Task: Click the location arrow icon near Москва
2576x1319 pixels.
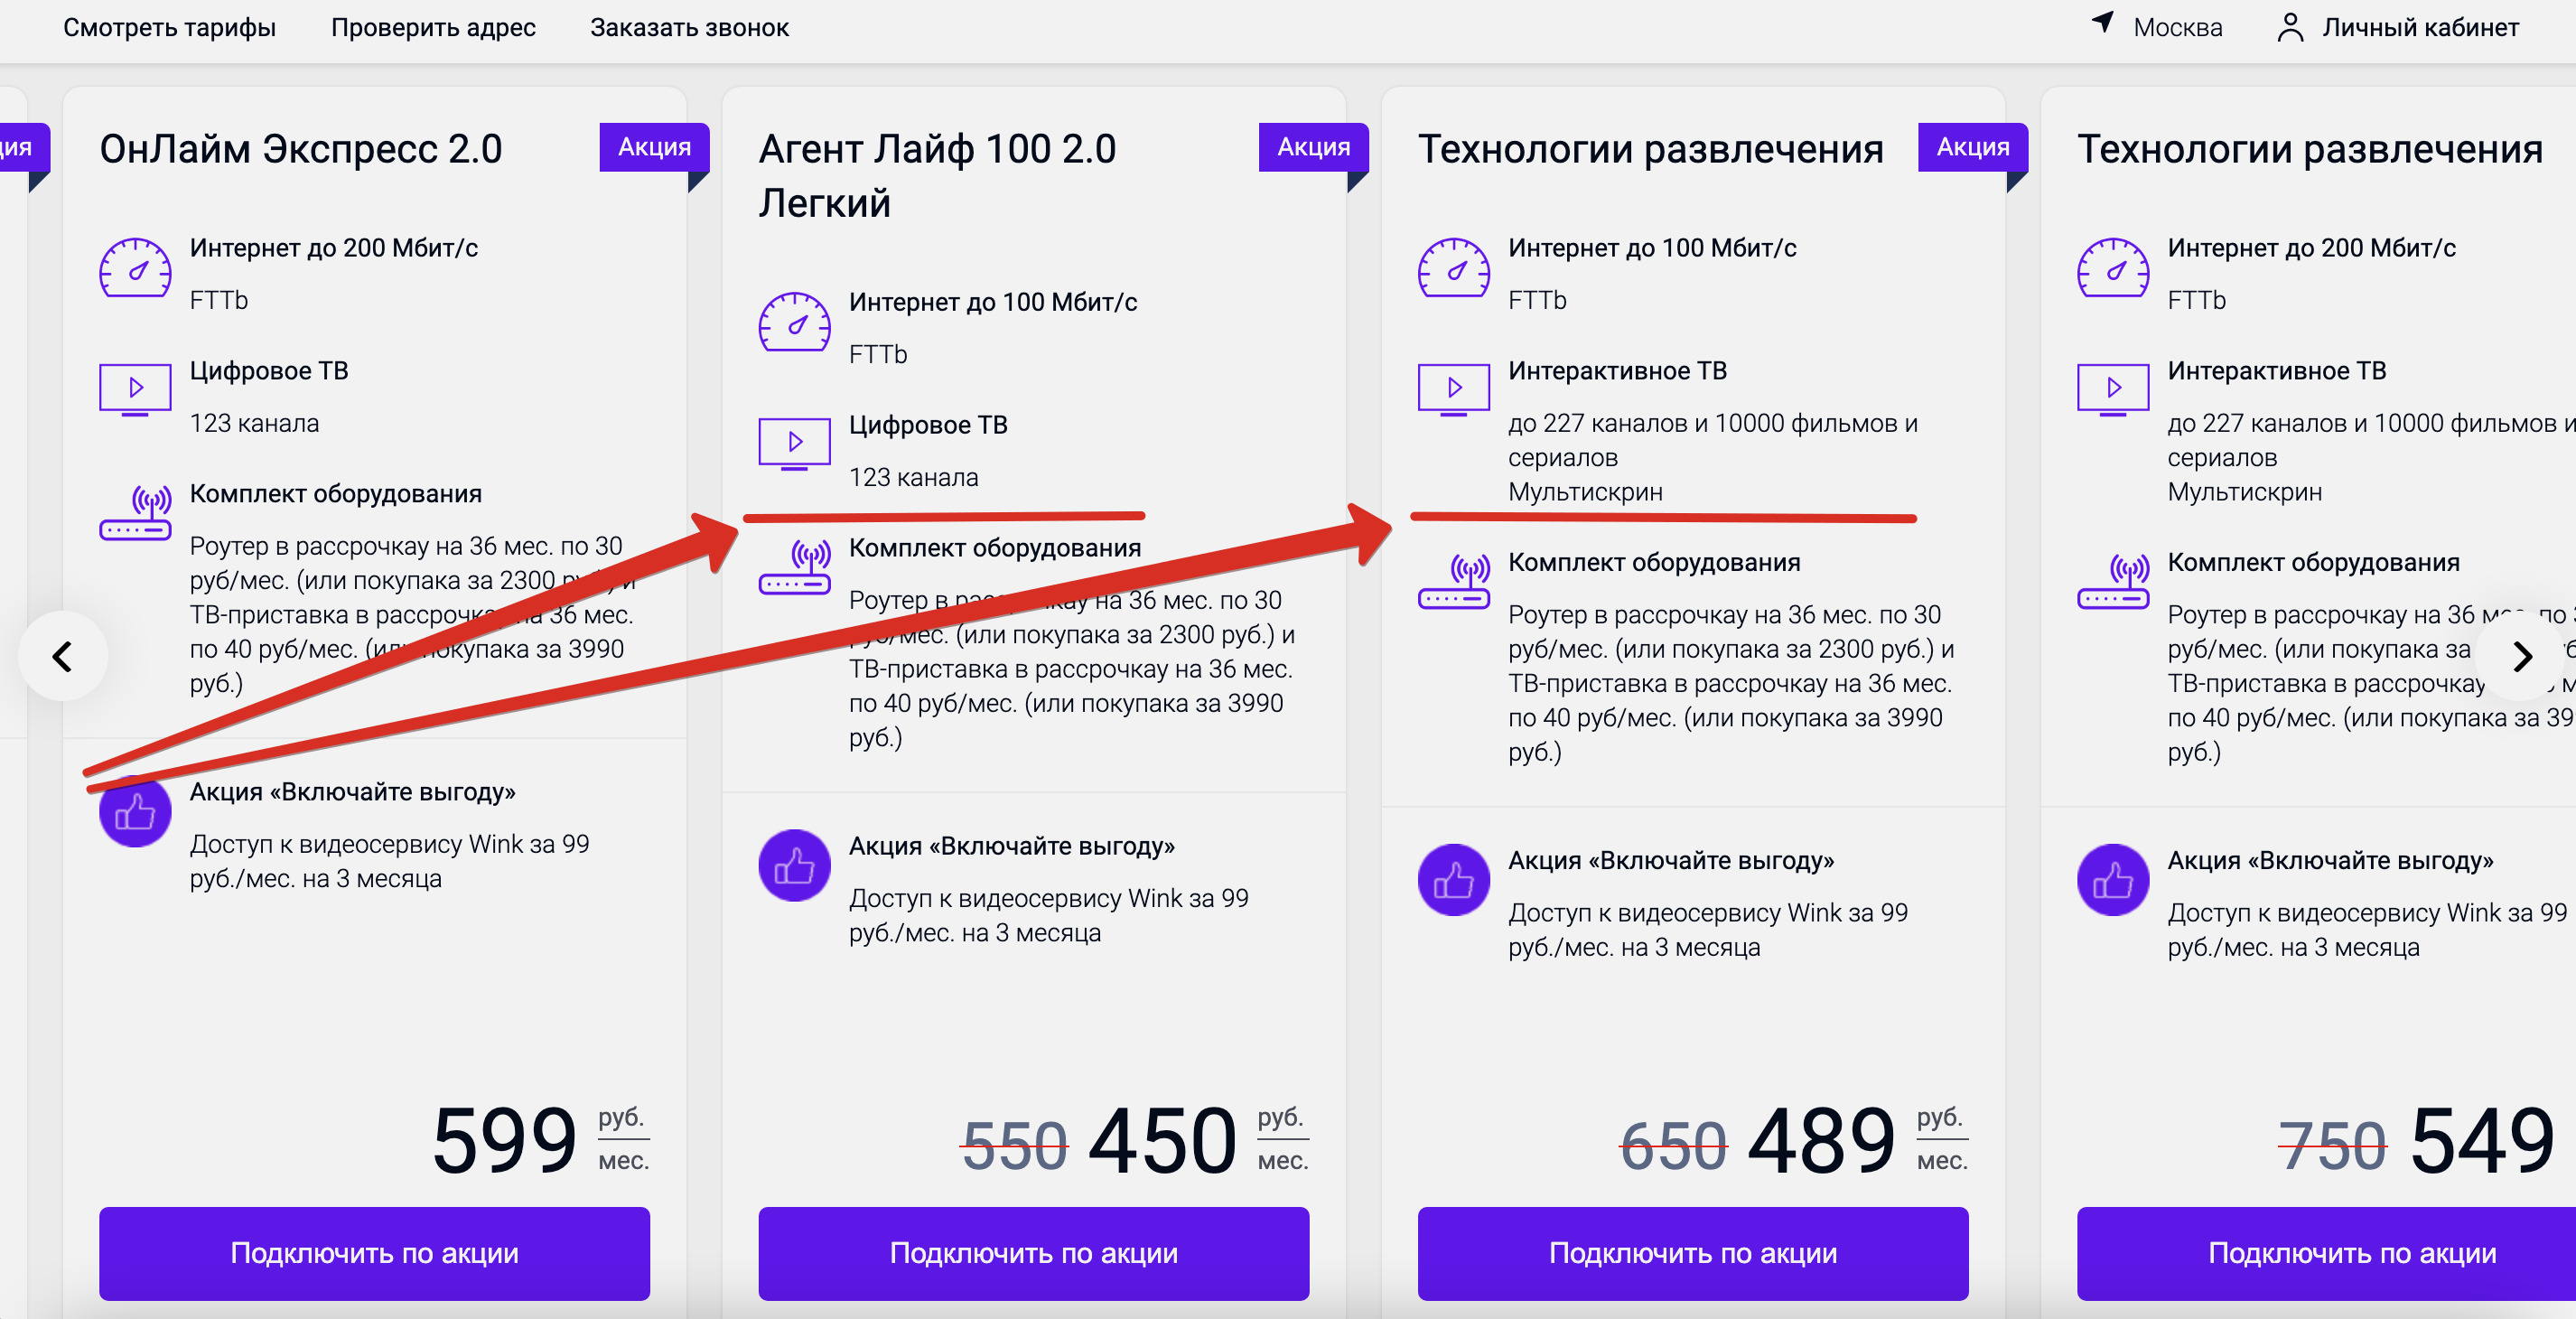Action: pyautogui.click(x=2103, y=23)
